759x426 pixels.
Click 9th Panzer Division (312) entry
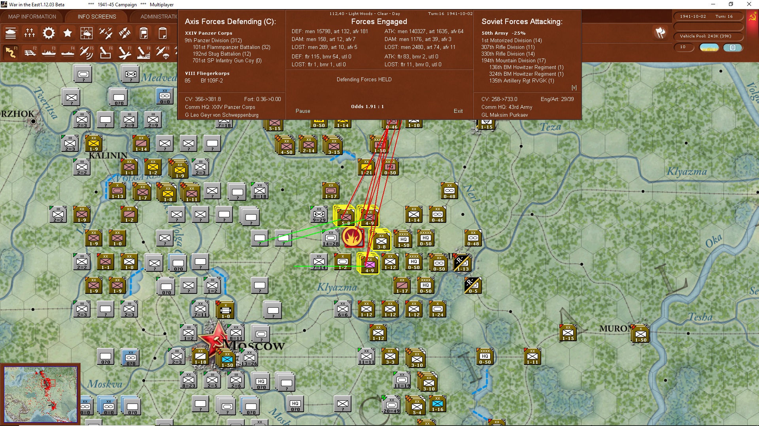point(213,40)
